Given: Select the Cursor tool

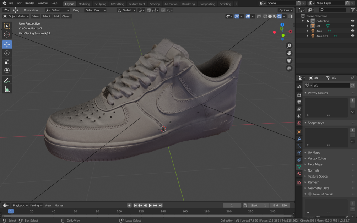Looking at the screenshot, I should [x=7, y=34].
